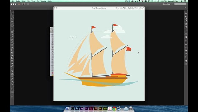198x112 pixels.
Task: Open the File menu
Action: point(24,1)
